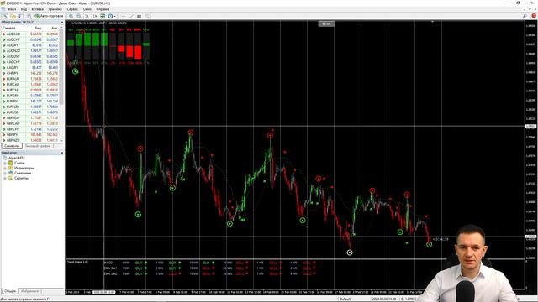Click the white circle marker at chart's lowest low
Image resolution: width=538 pixels, height=302 pixels.
click(350, 253)
